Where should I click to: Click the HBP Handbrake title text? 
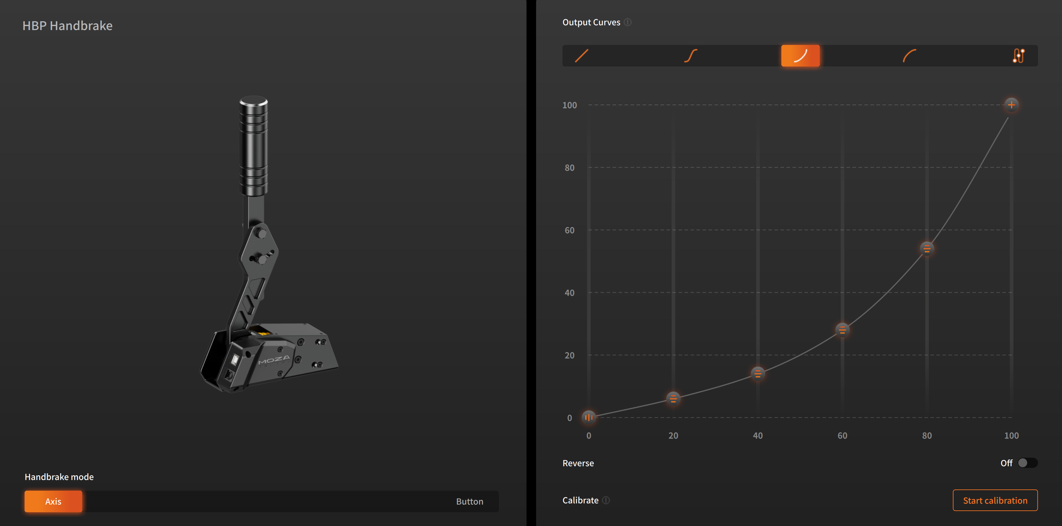tap(67, 25)
